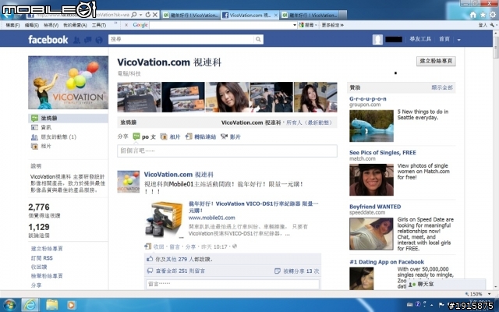Open the 檢視(V) menu
The height and width of the screenshot is (312, 499).
(x=51, y=25)
